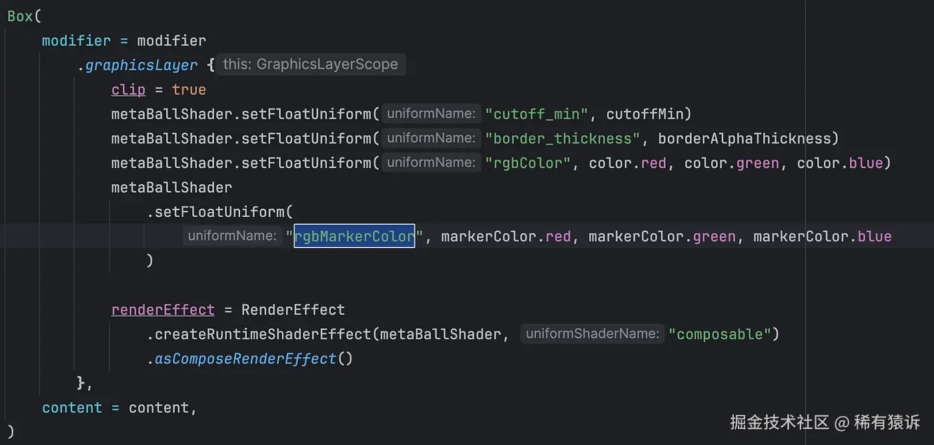Click the clip property link
Viewport: 934px width, 445px height.
click(x=128, y=89)
